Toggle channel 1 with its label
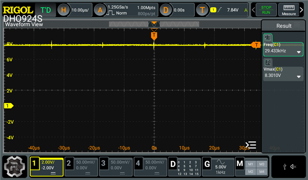308x180 pixels. (34, 163)
